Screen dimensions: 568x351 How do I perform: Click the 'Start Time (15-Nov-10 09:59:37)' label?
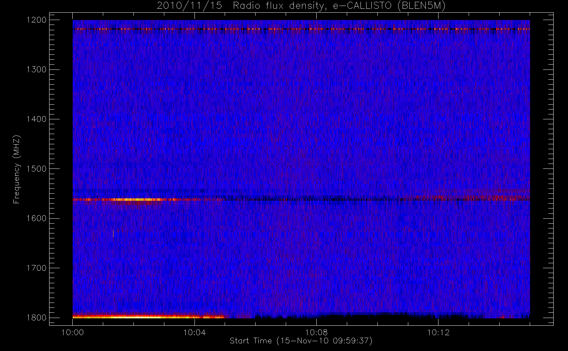click(301, 341)
